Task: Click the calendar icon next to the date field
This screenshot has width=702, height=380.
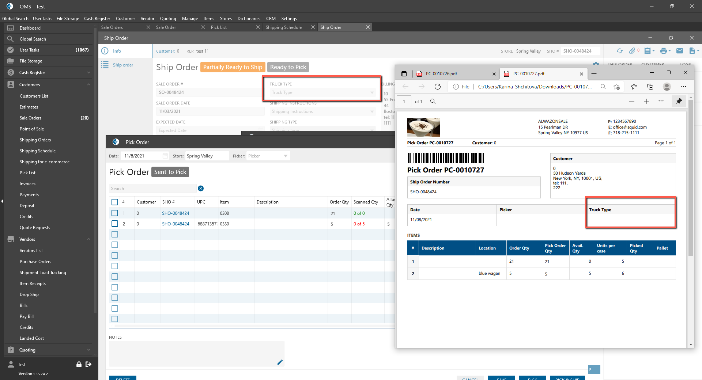Action: coord(165,156)
